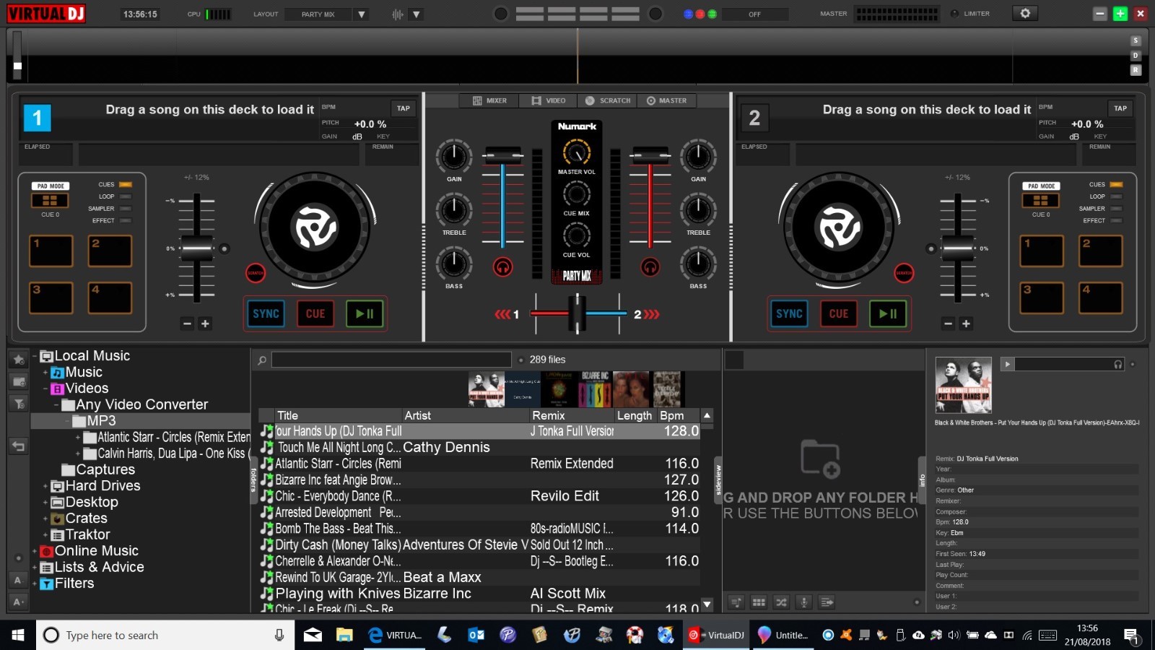Screen dimensions: 1155x650
Task: Open the LAYOUT dropdown arrow
Action: click(362, 14)
